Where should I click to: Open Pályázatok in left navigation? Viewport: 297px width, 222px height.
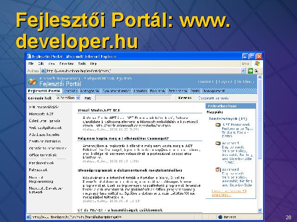pyautogui.click(x=38, y=170)
